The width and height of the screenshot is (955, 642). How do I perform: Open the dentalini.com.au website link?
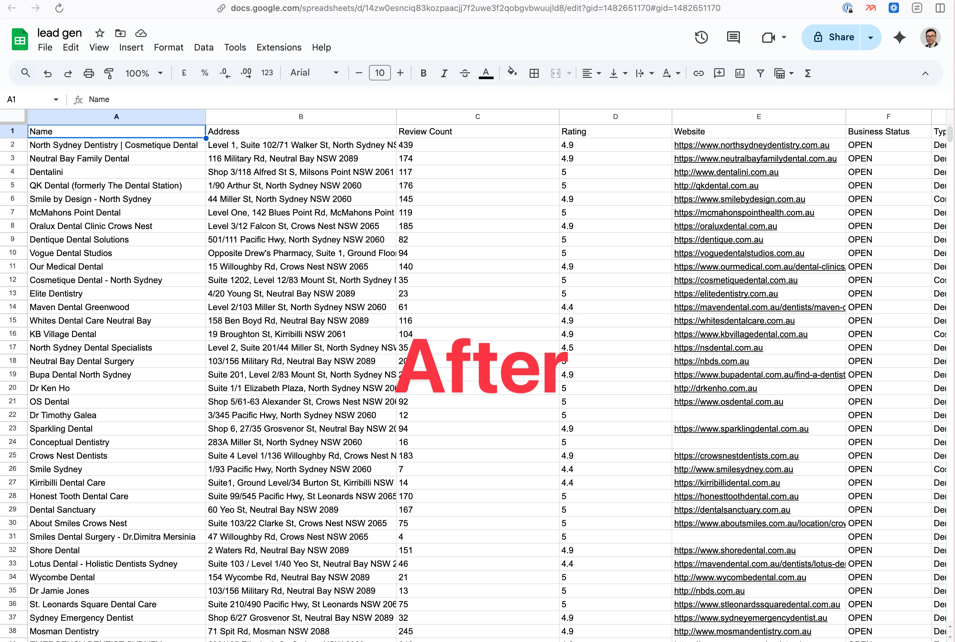(726, 172)
